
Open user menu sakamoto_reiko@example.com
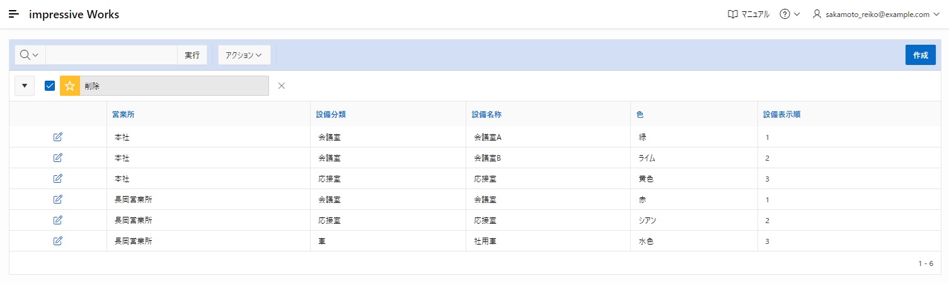[x=876, y=14]
